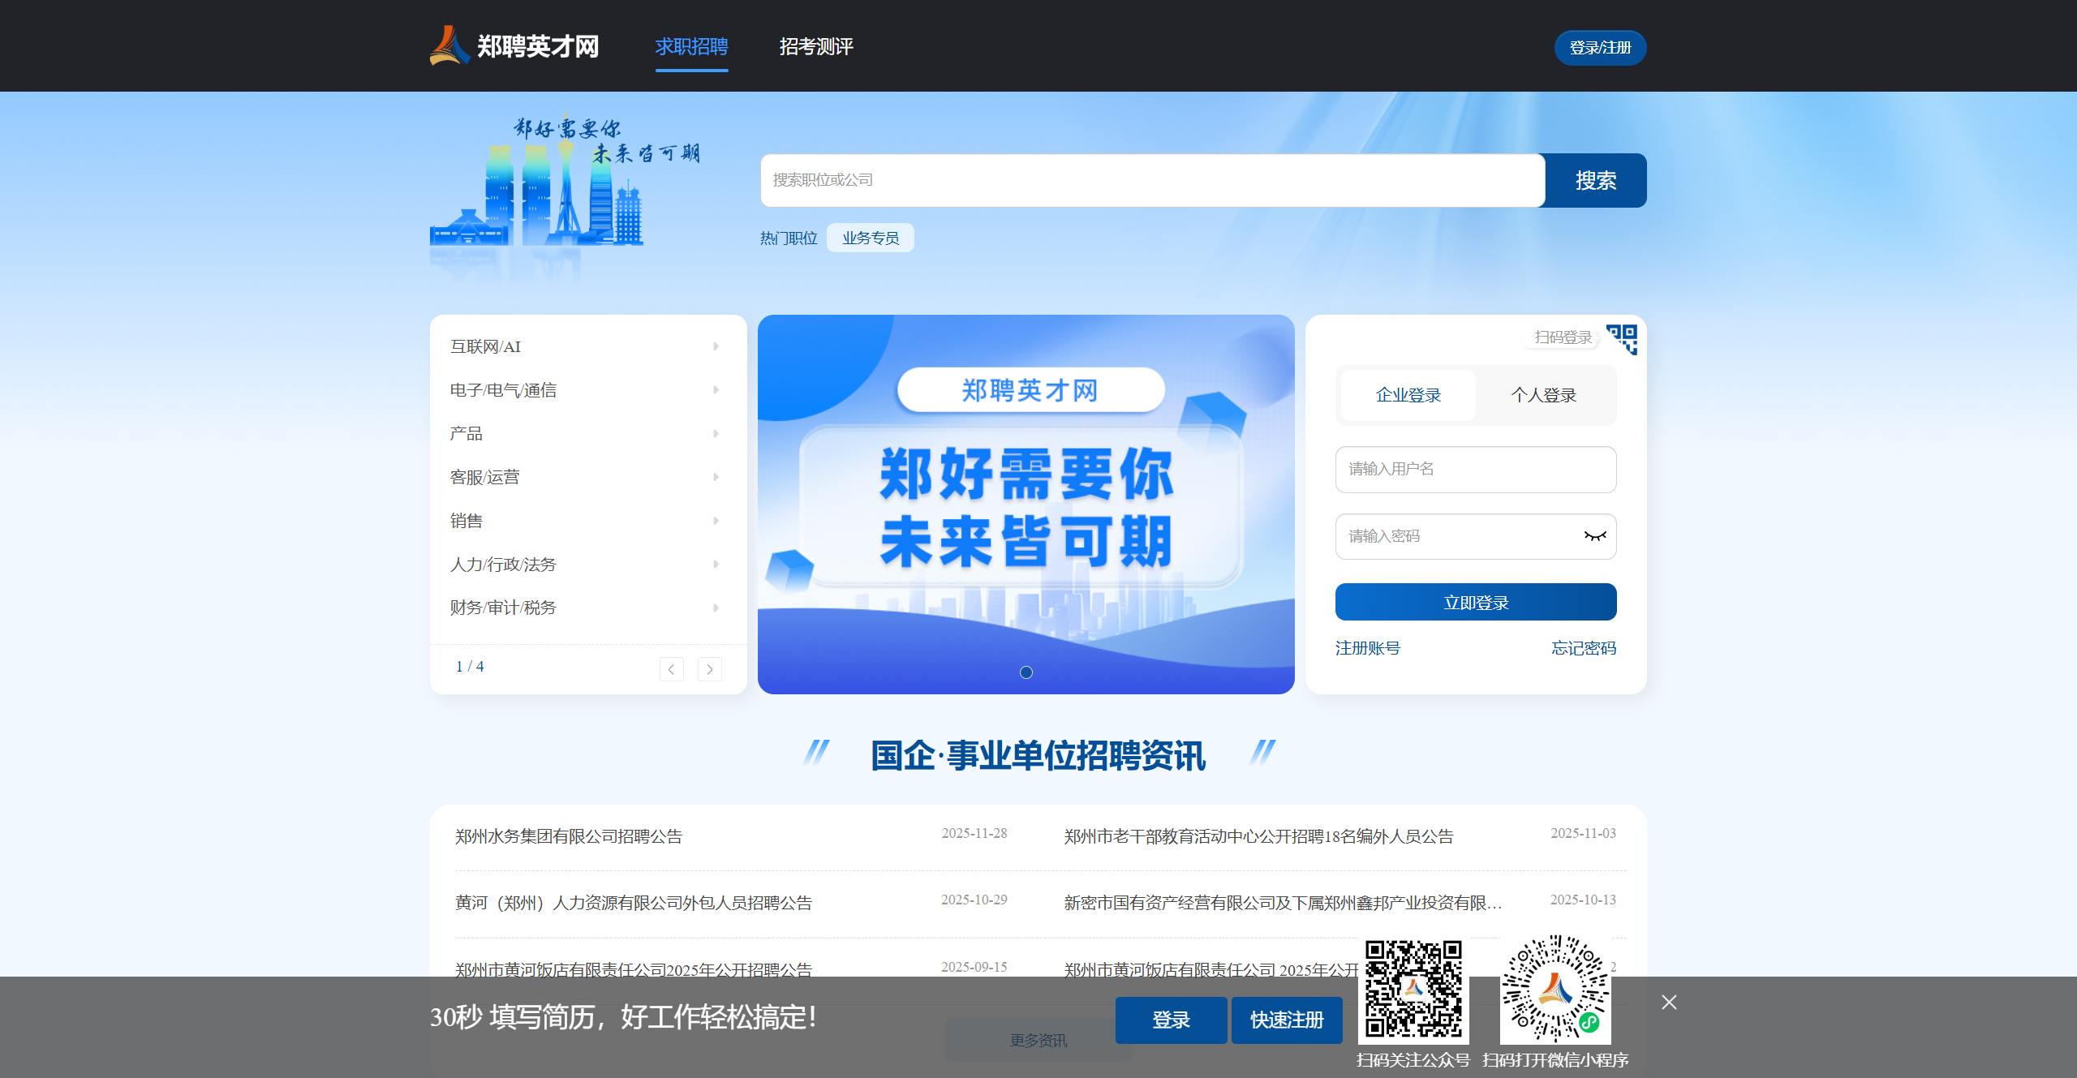Open the 招考测评 navigation tab

coord(815,47)
